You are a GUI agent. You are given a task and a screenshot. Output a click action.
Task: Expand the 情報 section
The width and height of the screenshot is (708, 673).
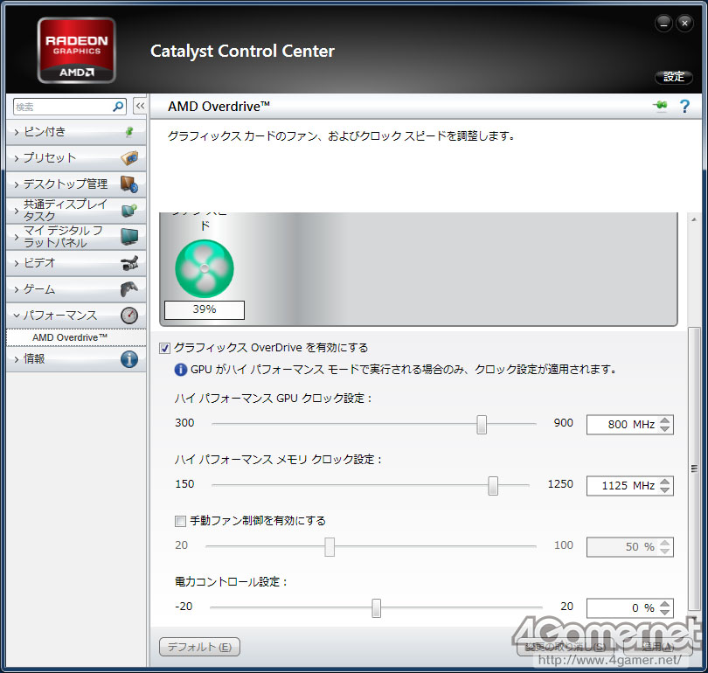[x=76, y=359]
